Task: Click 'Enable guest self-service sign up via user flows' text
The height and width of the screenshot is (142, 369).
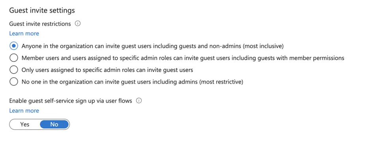Action: 71,101
